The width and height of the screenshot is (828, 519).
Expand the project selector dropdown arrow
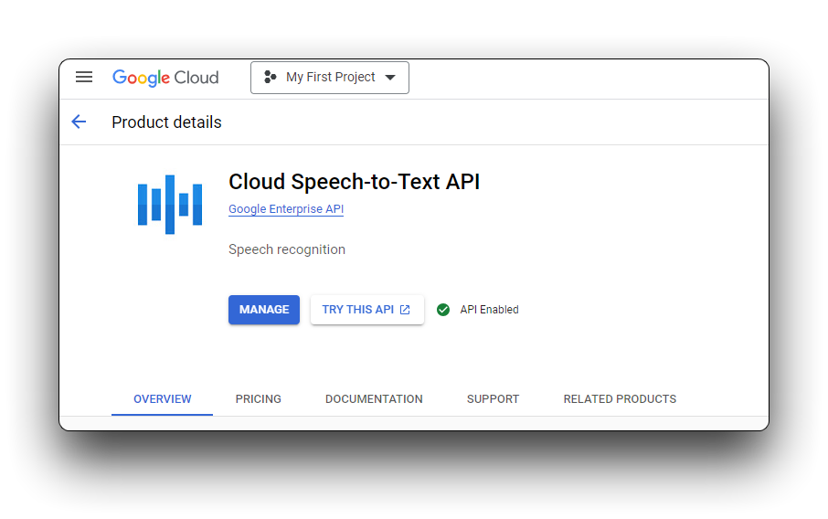click(390, 78)
